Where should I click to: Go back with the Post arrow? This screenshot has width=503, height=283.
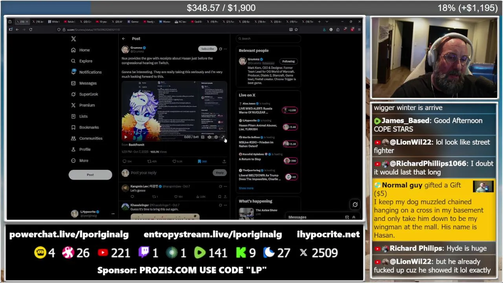(123, 39)
